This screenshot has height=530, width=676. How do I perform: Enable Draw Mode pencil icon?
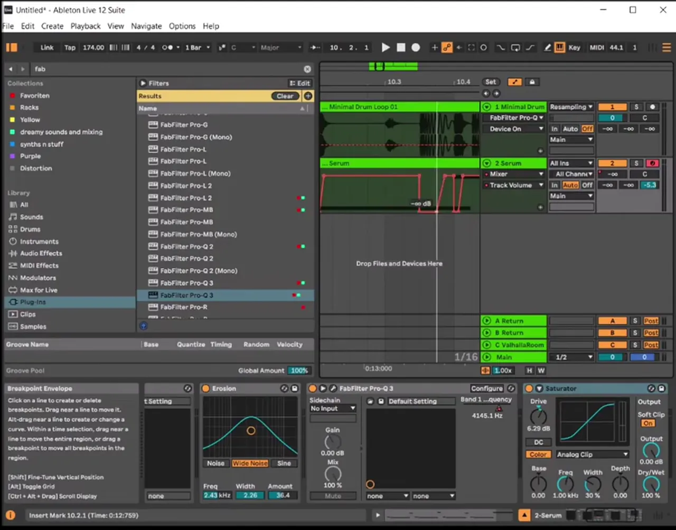point(548,48)
